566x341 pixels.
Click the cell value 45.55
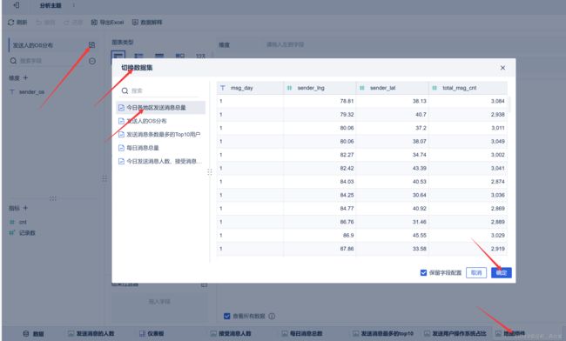pyautogui.click(x=420, y=235)
